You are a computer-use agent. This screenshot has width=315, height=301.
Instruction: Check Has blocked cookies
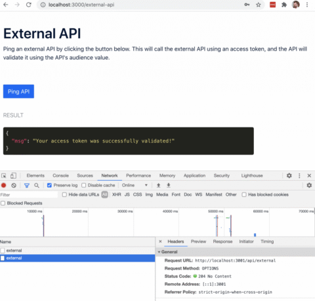(x=244, y=195)
